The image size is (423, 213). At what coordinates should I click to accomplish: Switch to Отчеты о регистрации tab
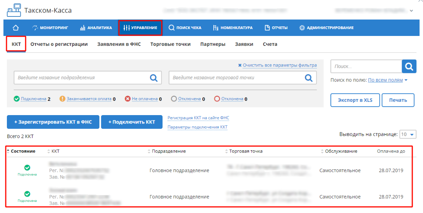click(59, 44)
